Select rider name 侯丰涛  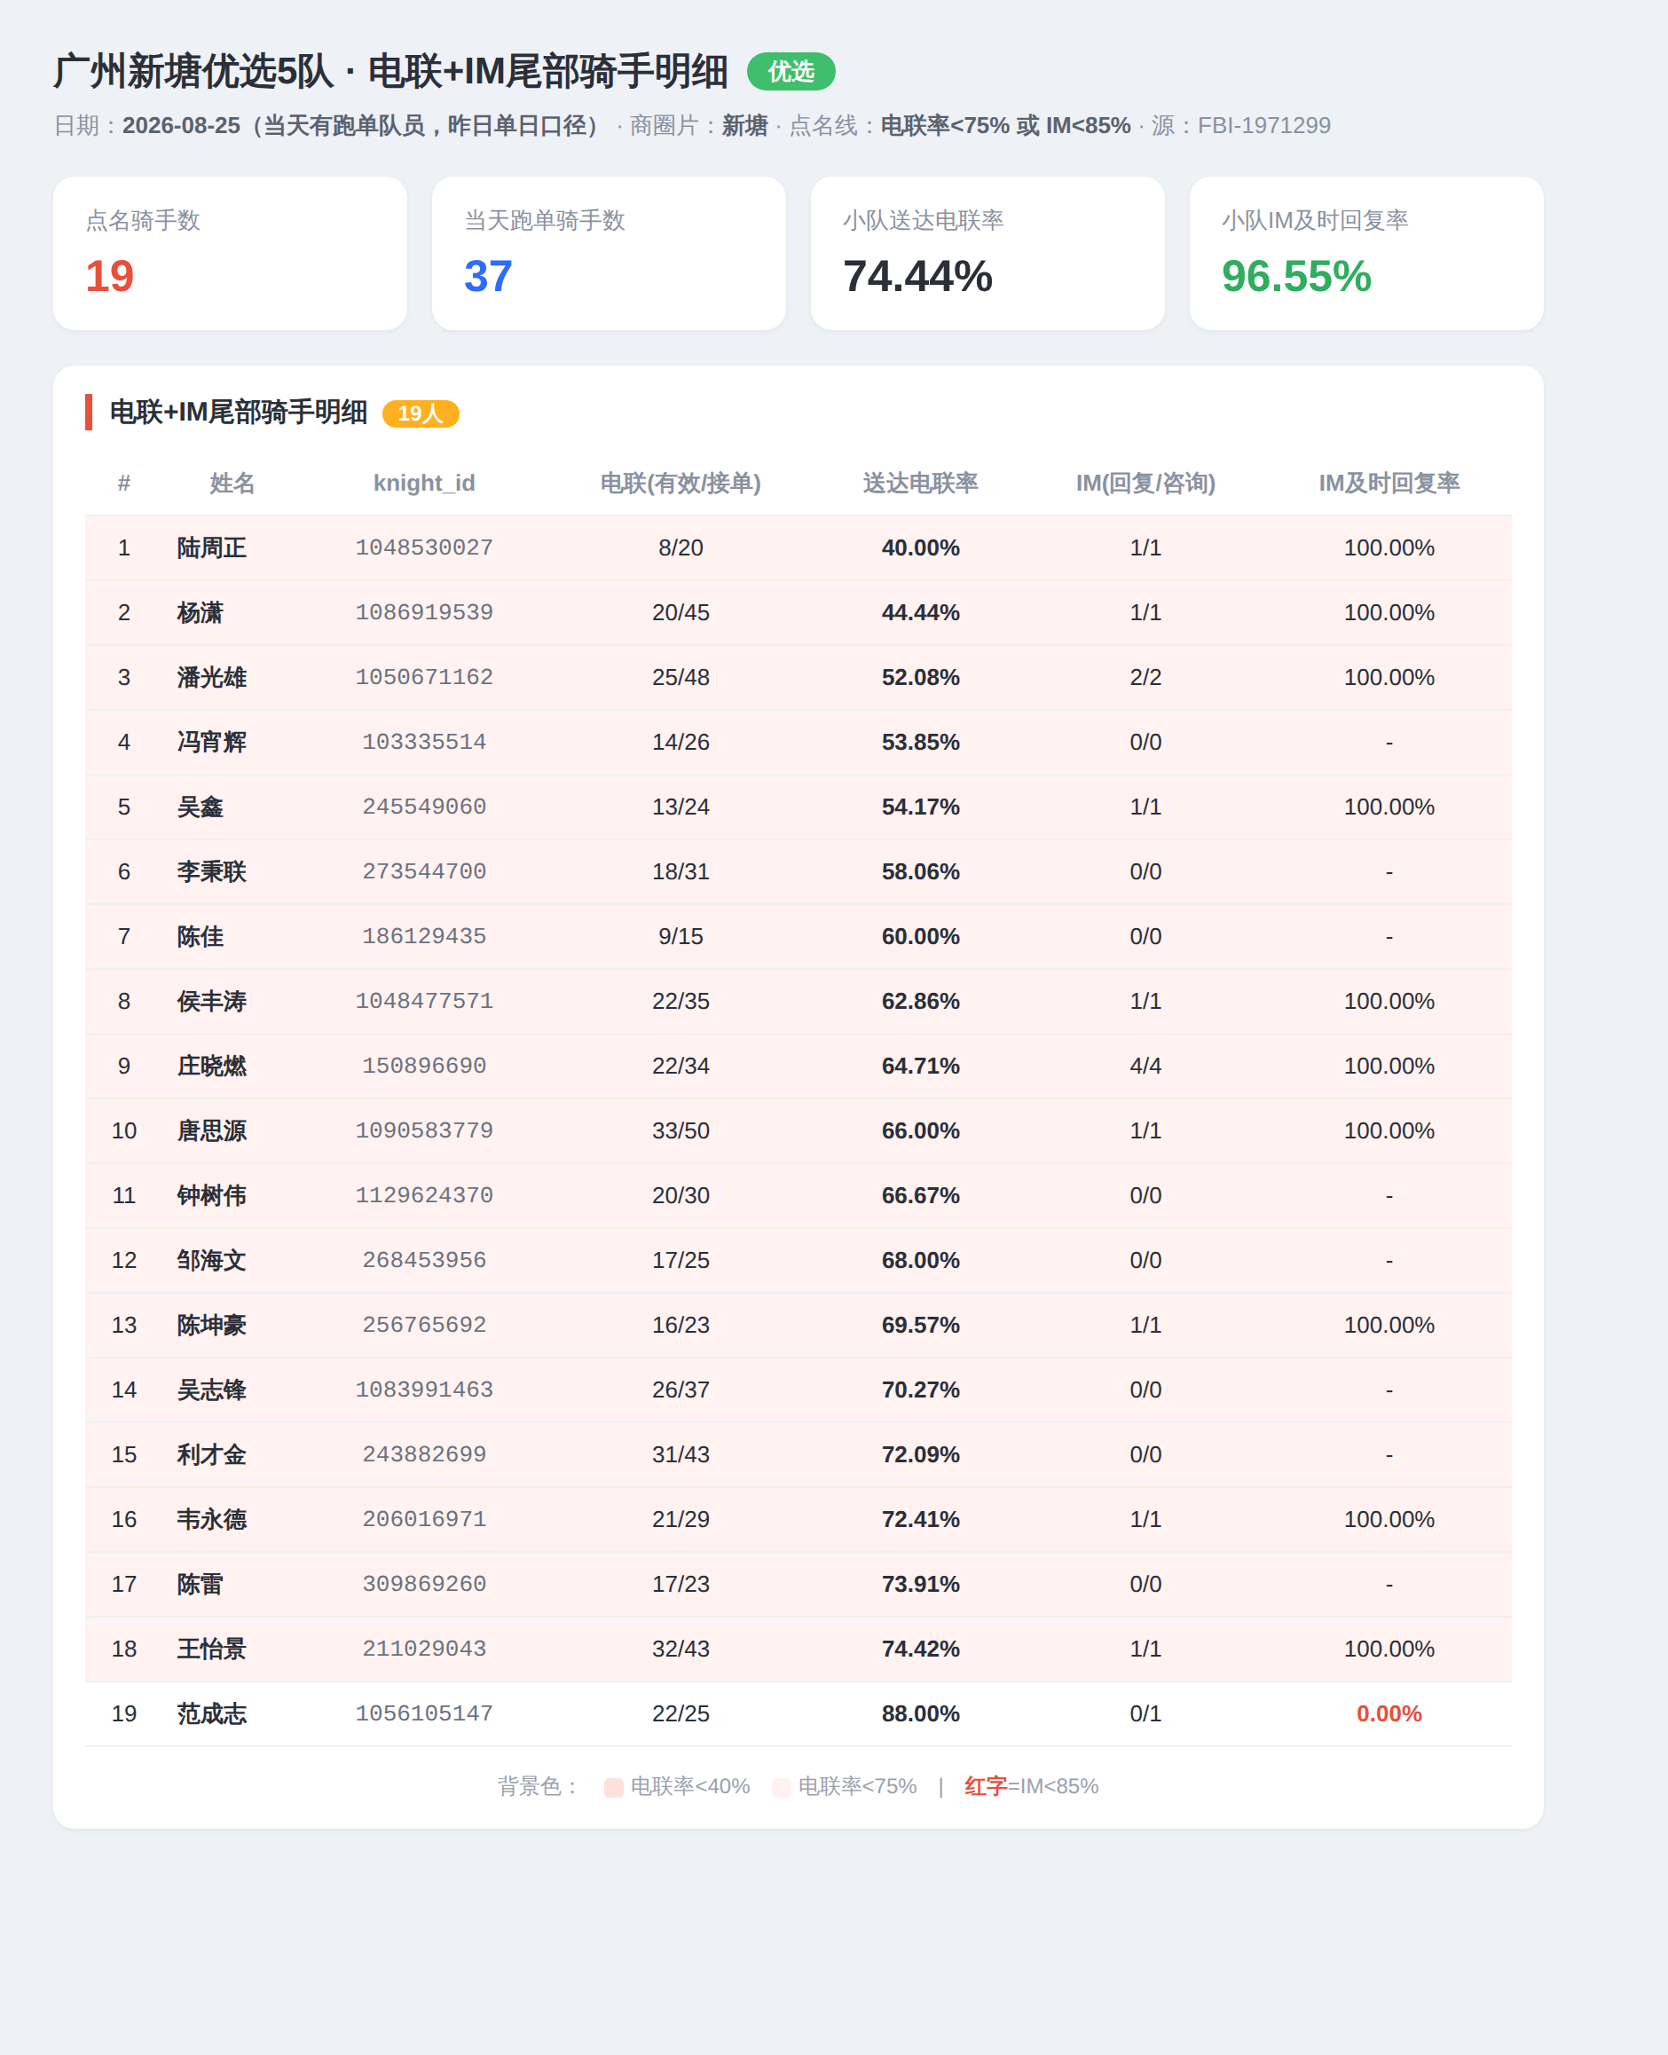click(x=211, y=1001)
